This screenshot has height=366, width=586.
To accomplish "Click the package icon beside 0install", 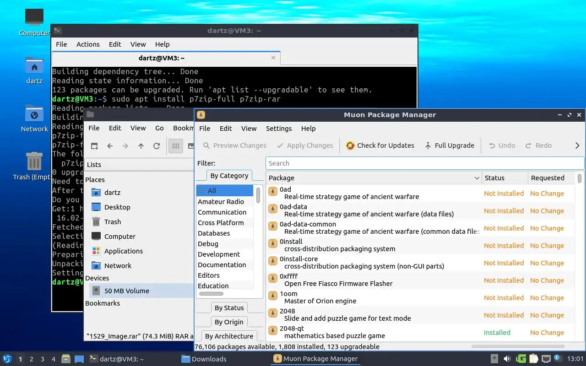I will 273,243.
